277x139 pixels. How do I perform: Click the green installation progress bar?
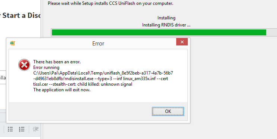[x=159, y=32]
